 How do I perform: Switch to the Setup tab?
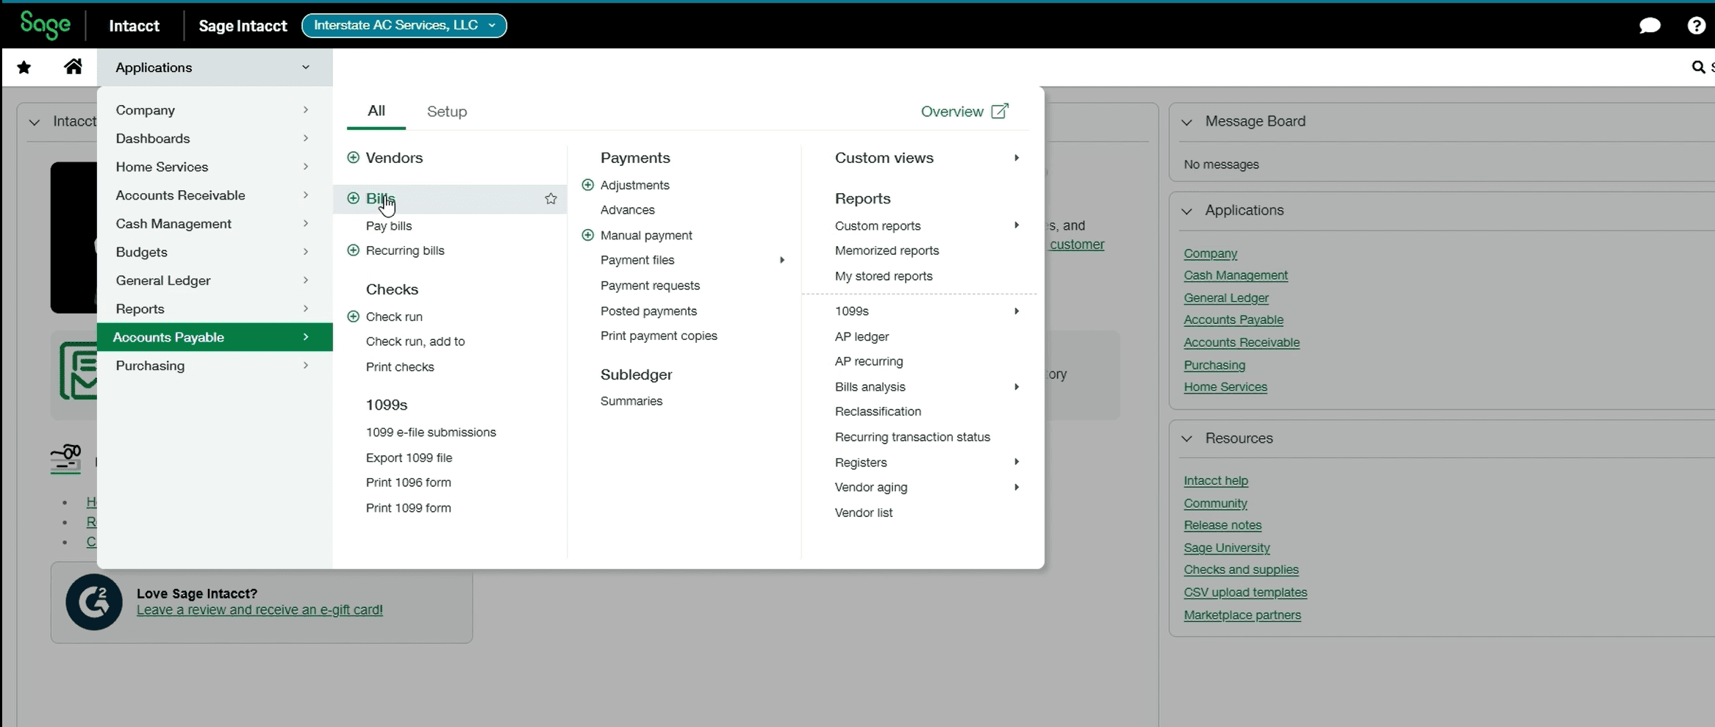tap(447, 112)
